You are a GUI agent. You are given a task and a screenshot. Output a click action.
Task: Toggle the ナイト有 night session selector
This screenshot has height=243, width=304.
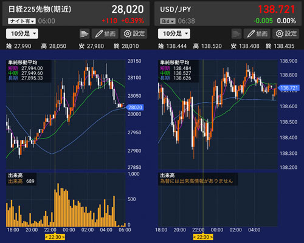(22, 21)
